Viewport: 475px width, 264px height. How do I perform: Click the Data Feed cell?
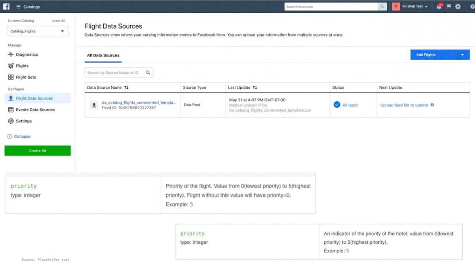tap(192, 105)
